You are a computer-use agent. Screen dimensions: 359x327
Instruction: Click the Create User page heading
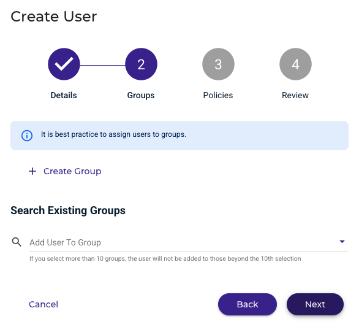(x=54, y=17)
